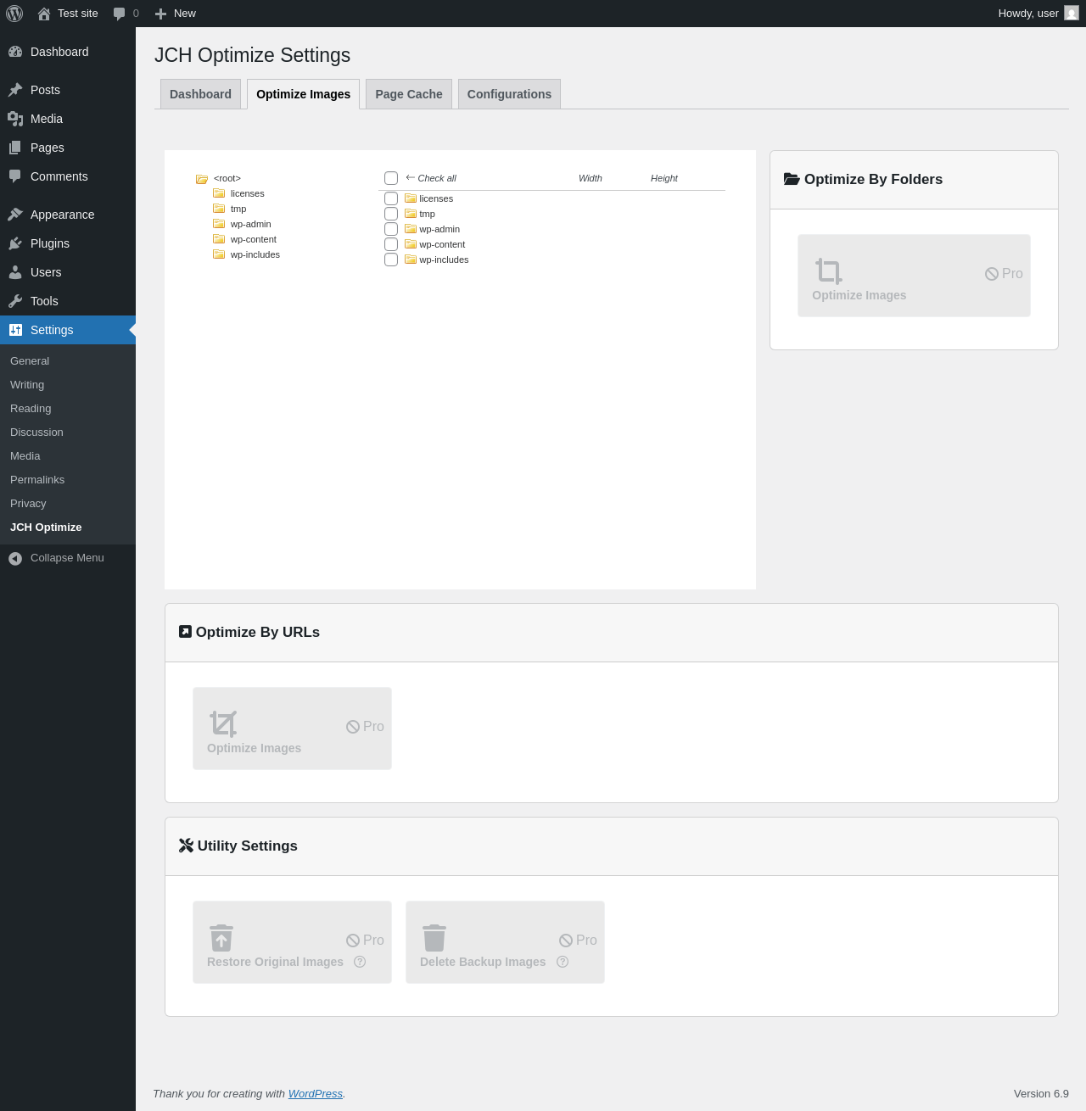
Task: Click the Plugins plug icon
Action: click(x=15, y=243)
